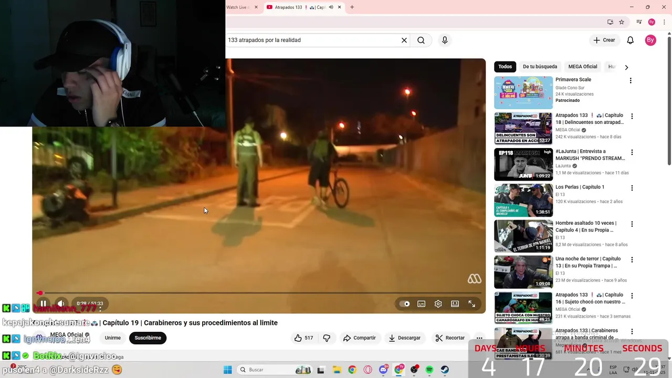Open options for Hombre asaltado video
This screenshot has height=378, width=672.
tap(632, 224)
